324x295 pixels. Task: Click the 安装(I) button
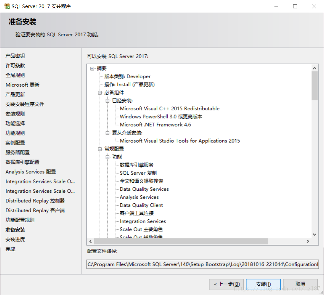click(263, 284)
